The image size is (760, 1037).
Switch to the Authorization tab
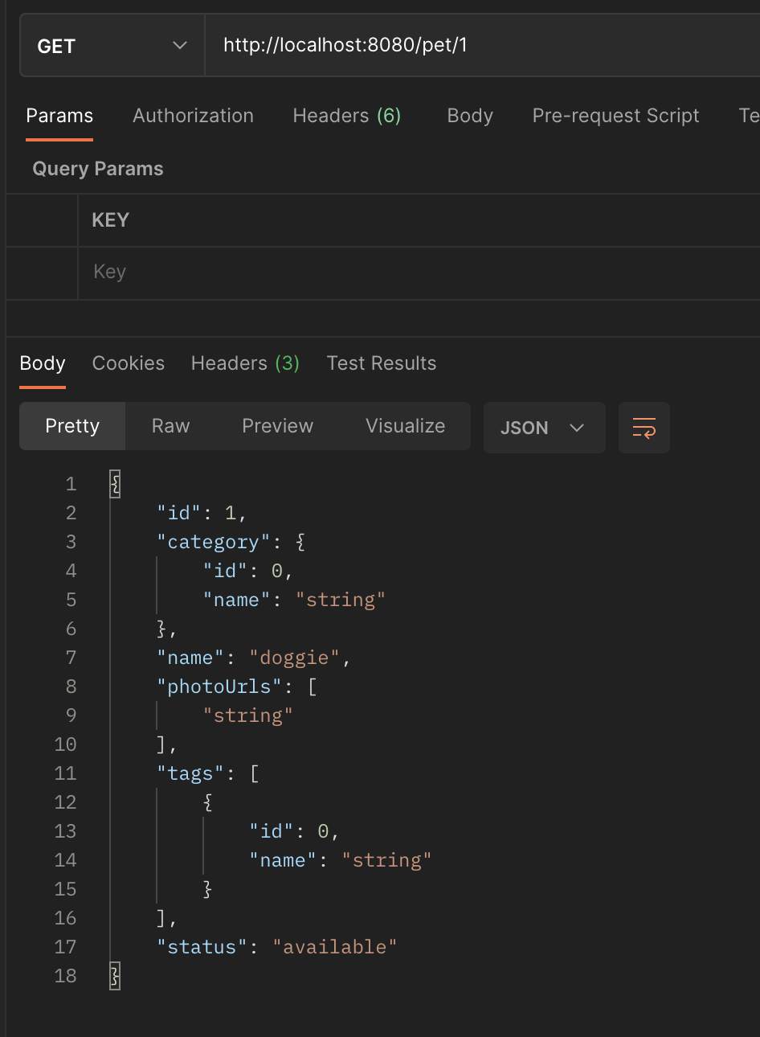[193, 116]
